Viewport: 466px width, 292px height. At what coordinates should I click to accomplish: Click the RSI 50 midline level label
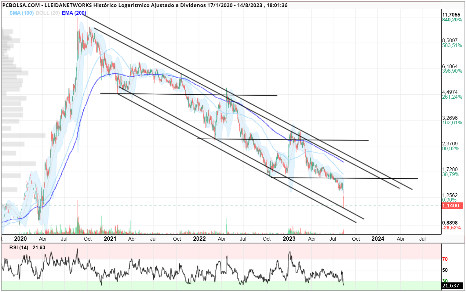click(445, 270)
